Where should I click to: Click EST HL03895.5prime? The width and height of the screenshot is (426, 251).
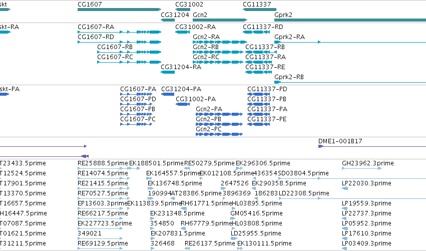pos(234,208)
